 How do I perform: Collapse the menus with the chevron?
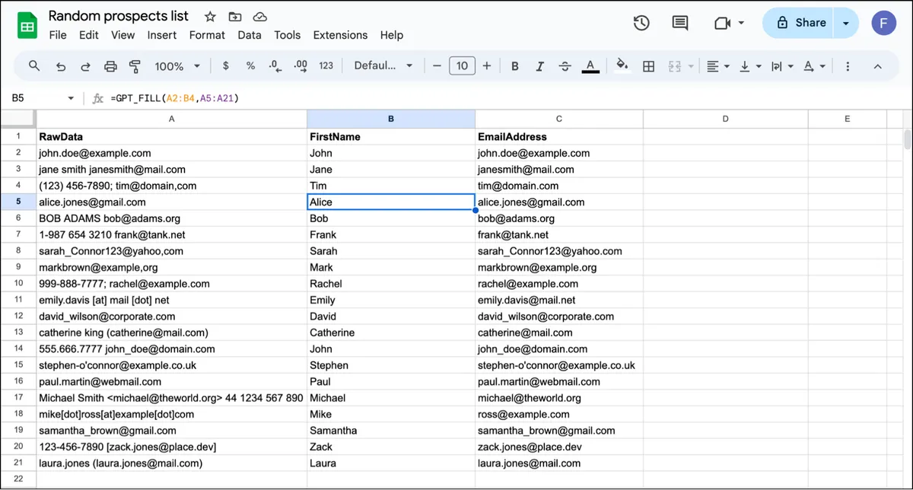[877, 66]
